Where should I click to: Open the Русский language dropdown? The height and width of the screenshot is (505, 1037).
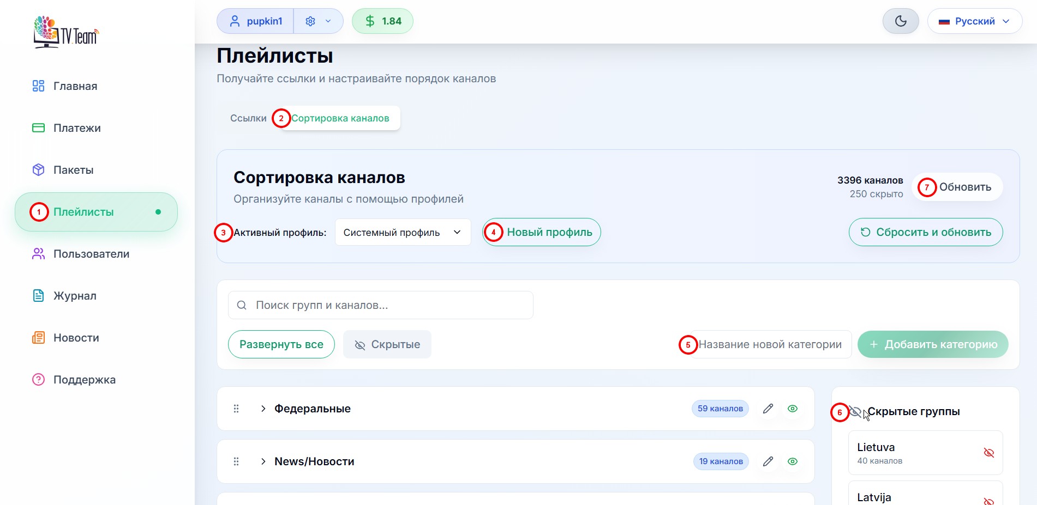[975, 21]
